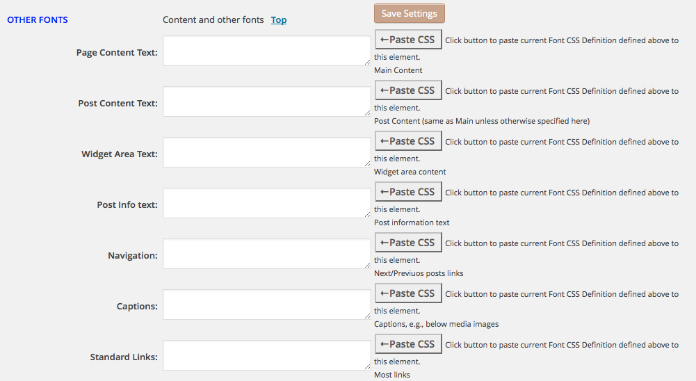
Task: Paste CSS for Standard Links
Action: tap(408, 344)
